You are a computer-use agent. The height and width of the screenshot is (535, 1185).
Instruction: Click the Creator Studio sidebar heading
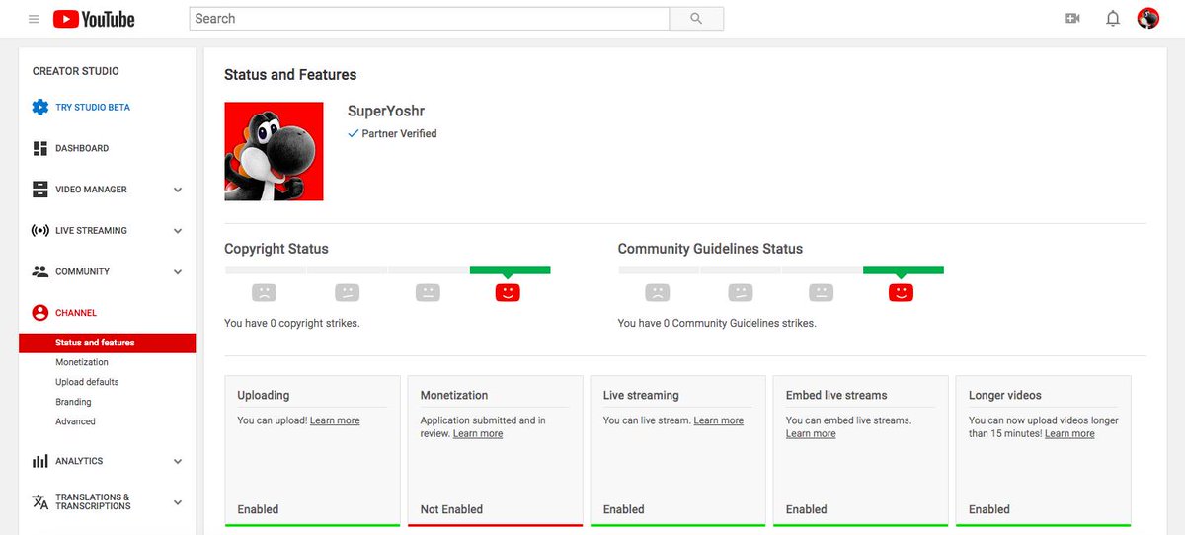tap(76, 71)
